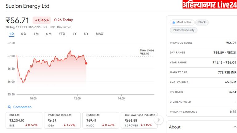Collapse the About section chevron
The width and height of the screenshot is (237, 133).
point(235,127)
